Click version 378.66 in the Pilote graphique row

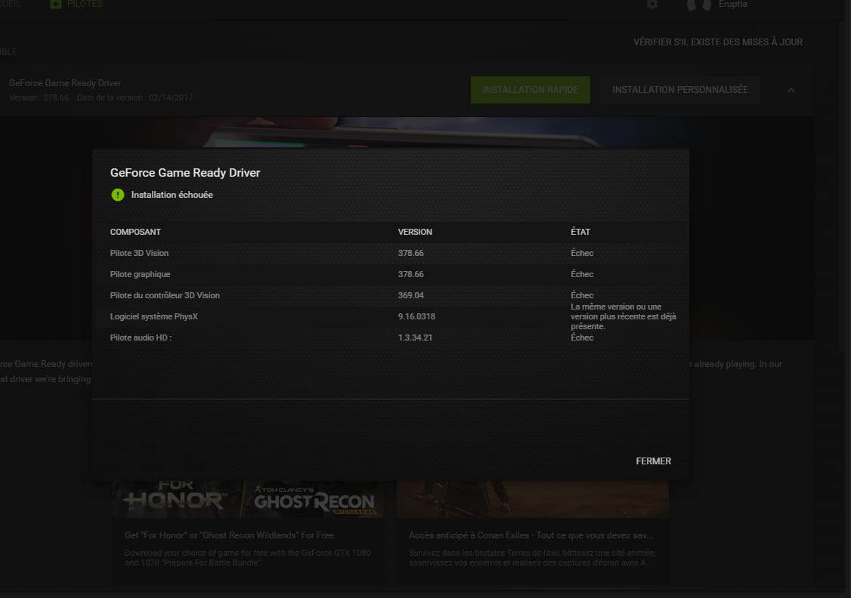(411, 274)
